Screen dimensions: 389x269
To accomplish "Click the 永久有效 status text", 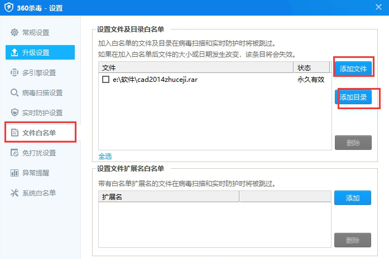I will (x=311, y=80).
